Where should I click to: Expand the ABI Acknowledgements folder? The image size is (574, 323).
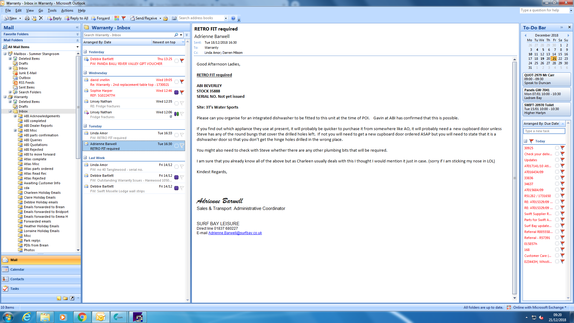pos(15,116)
